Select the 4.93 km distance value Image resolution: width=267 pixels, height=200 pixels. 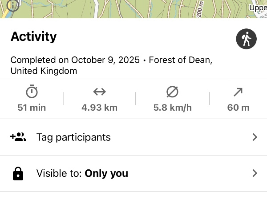(x=99, y=107)
